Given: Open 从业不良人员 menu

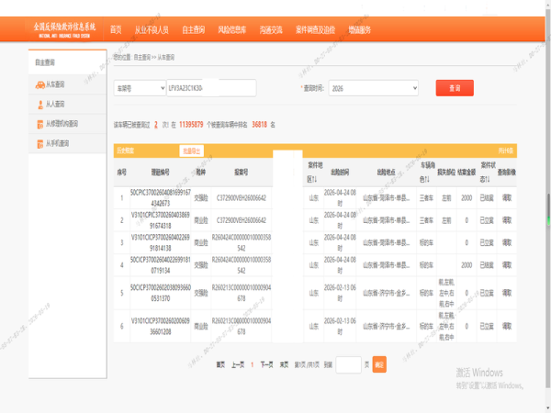Looking at the screenshot, I should pos(152,30).
